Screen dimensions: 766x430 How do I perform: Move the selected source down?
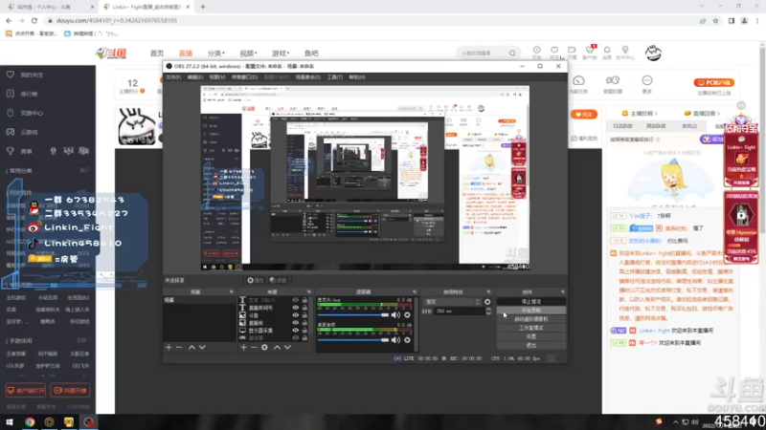(288, 347)
